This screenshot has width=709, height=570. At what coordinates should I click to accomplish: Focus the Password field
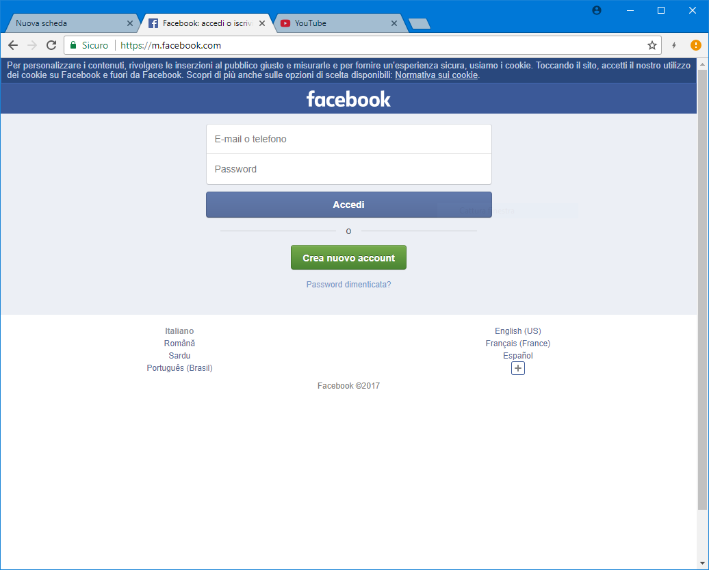coord(348,169)
